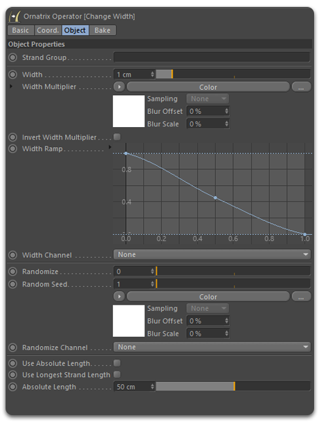This screenshot has width=321, height=422.
Task: Click the Randomize white color swatch
Action: point(129,320)
